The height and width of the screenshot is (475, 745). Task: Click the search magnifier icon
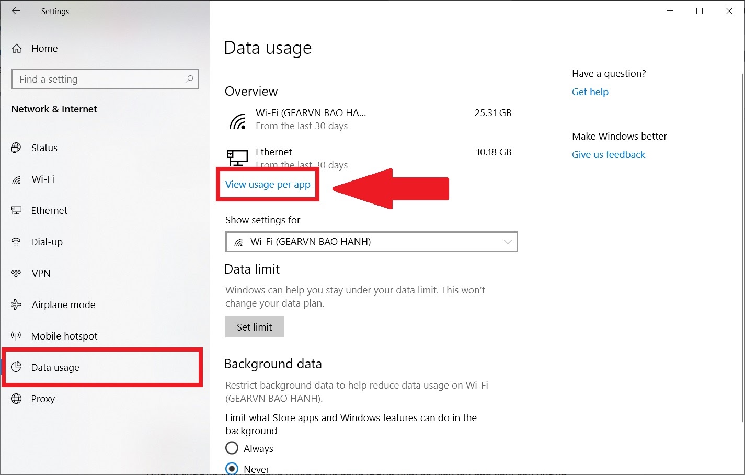coord(189,79)
